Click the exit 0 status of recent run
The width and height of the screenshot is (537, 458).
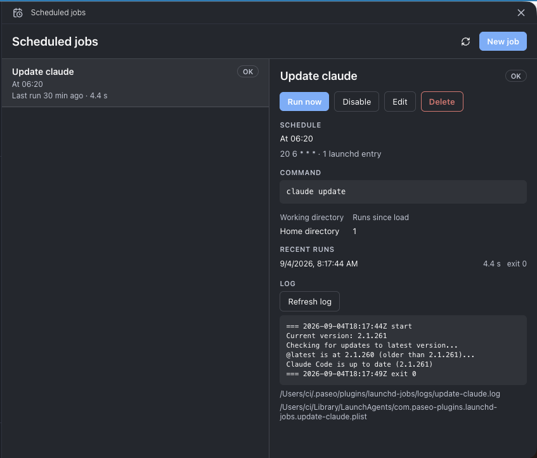coord(517,264)
